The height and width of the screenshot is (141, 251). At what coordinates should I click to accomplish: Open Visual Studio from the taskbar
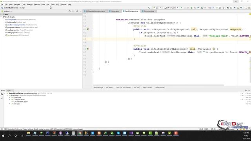(131, 133)
